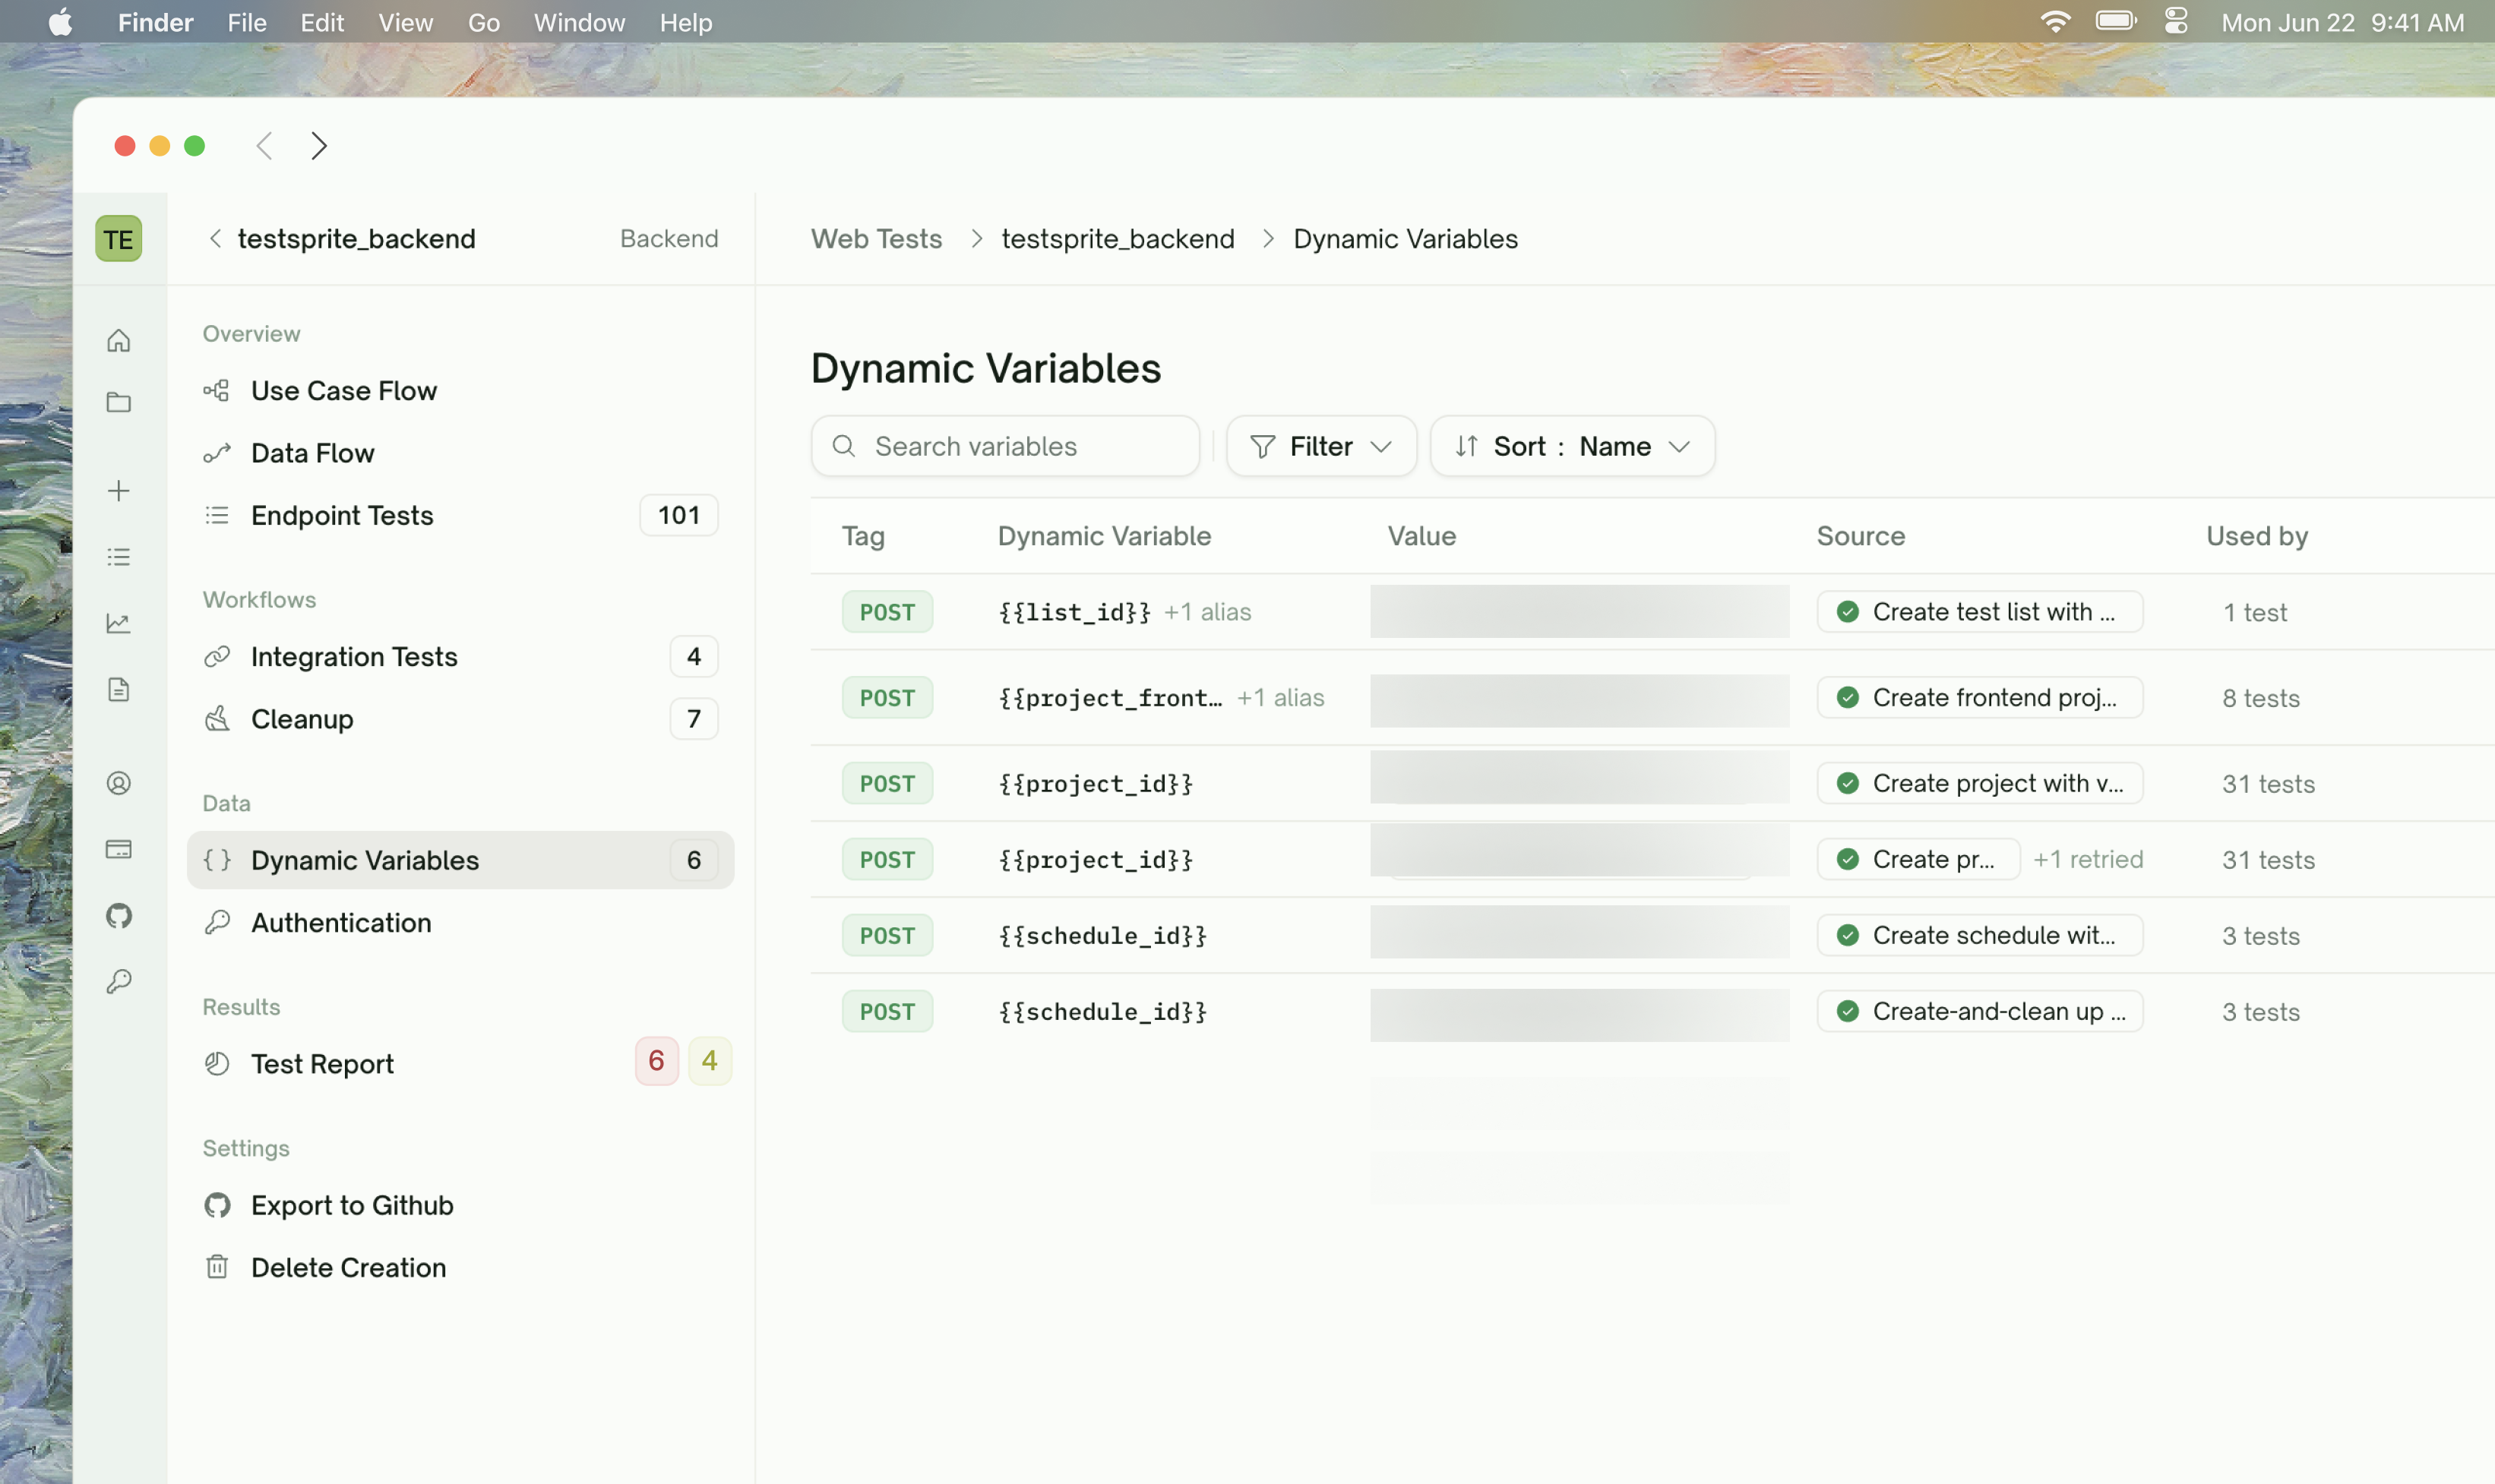Open Control Center in the menu bar

(x=2175, y=22)
